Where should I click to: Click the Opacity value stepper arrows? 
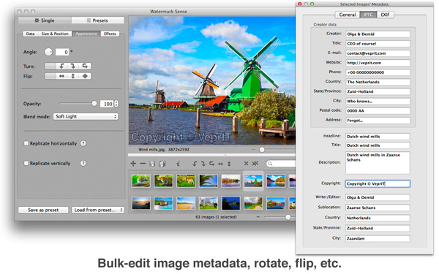pyautogui.click(x=116, y=104)
